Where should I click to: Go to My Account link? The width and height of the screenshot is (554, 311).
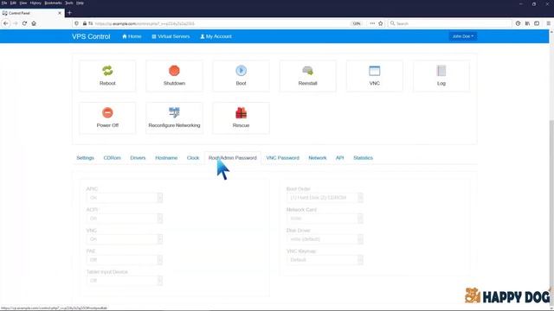pyautogui.click(x=216, y=36)
